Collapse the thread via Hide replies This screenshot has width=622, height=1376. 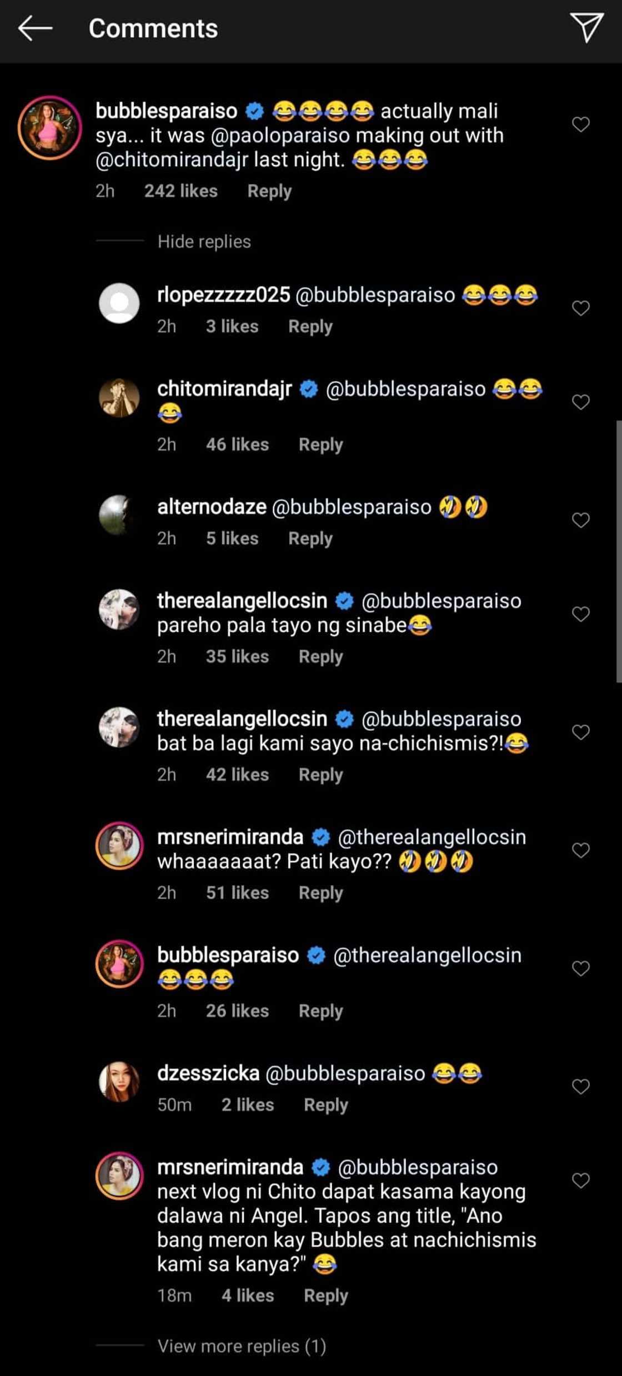(x=204, y=241)
